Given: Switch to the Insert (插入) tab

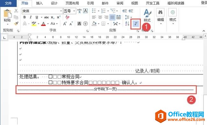Looking at the screenshot, I should [x=39, y=3].
